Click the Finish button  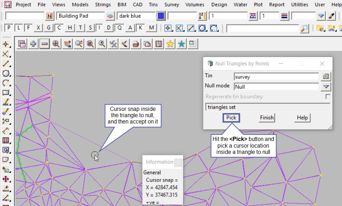pyautogui.click(x=267, y=118)
